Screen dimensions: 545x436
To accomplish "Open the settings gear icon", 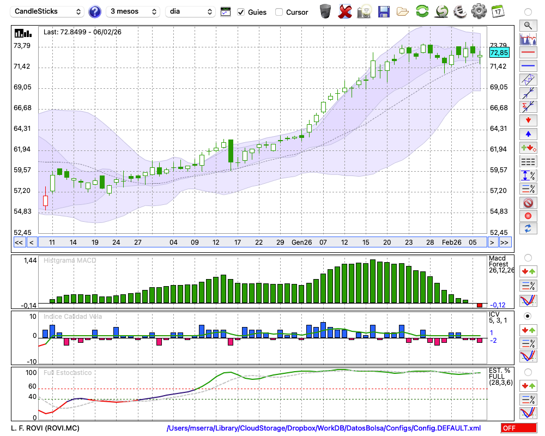I will [x=479, y=11].
